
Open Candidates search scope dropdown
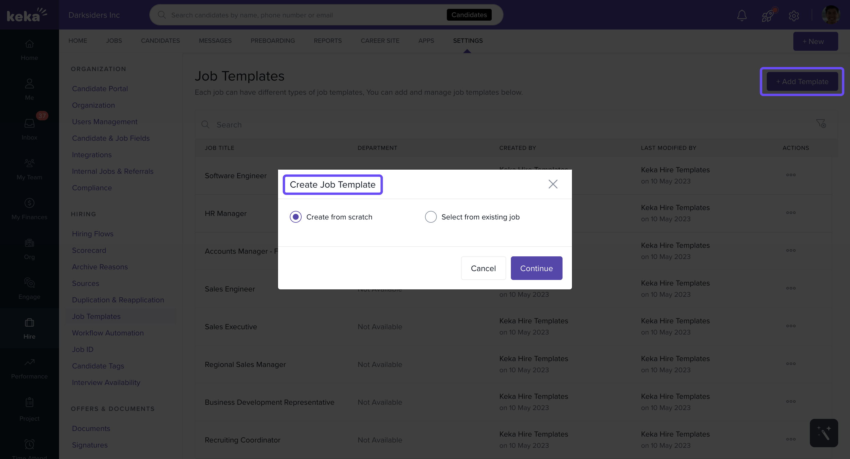pyautogui.click(x=469, y=15)
